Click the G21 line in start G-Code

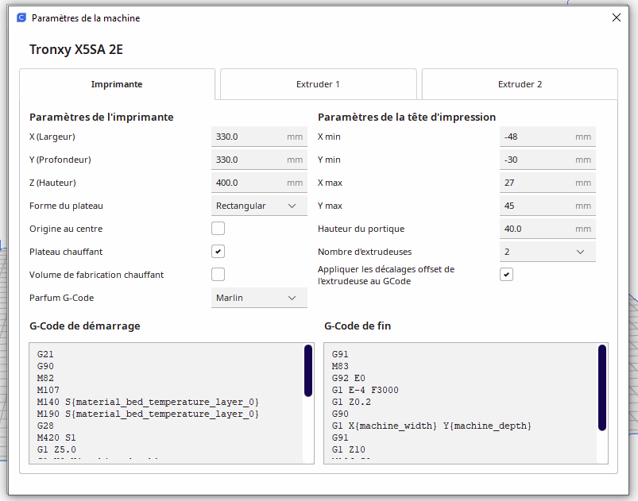[x=45, y=354]
